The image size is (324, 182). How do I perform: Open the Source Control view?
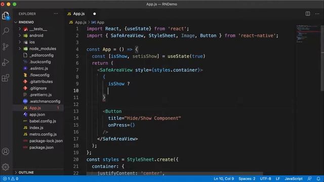pyautogui.click(x=6, y=47)
